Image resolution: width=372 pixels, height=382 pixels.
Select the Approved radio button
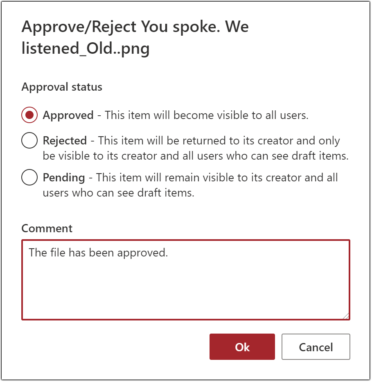pyautogui.click(x=29, y=115)
